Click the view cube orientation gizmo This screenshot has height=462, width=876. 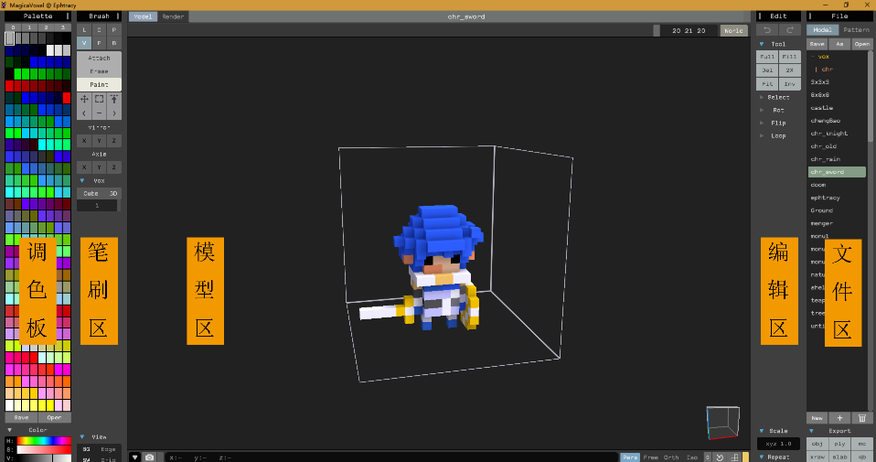pyautogui.click(x=722, y=423)
